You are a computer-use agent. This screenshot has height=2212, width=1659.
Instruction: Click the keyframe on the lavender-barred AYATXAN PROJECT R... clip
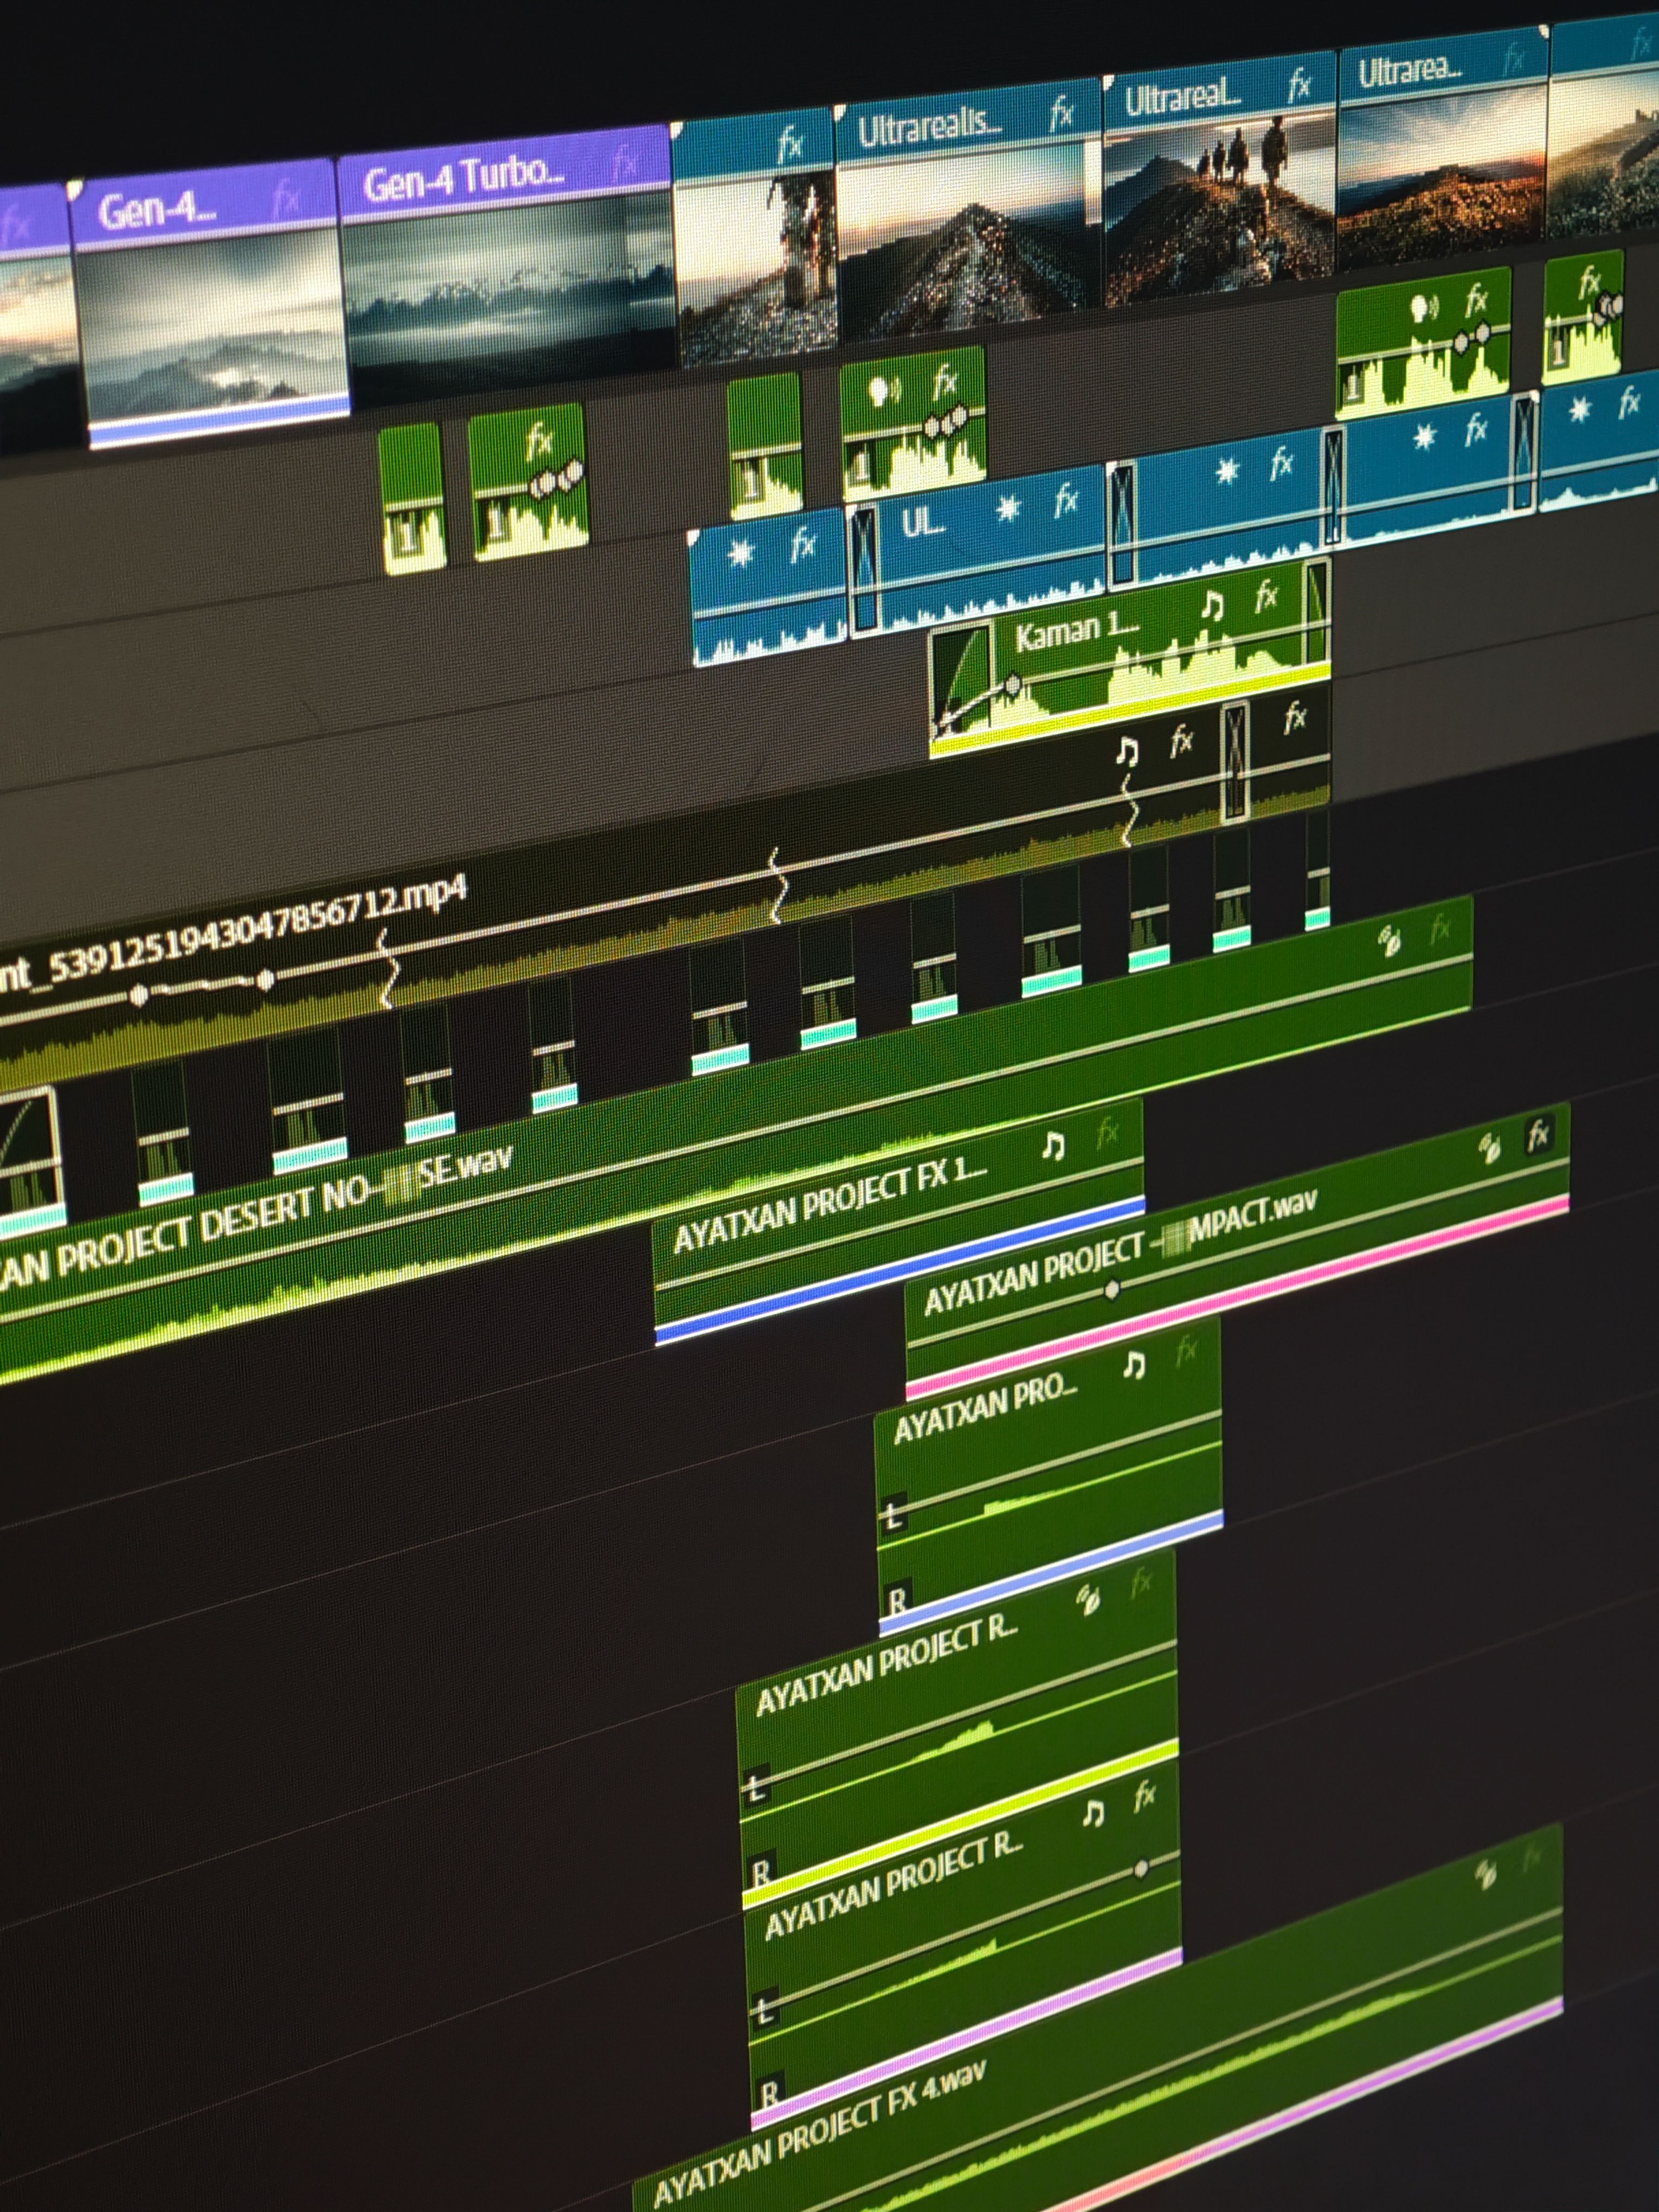1141,1868
